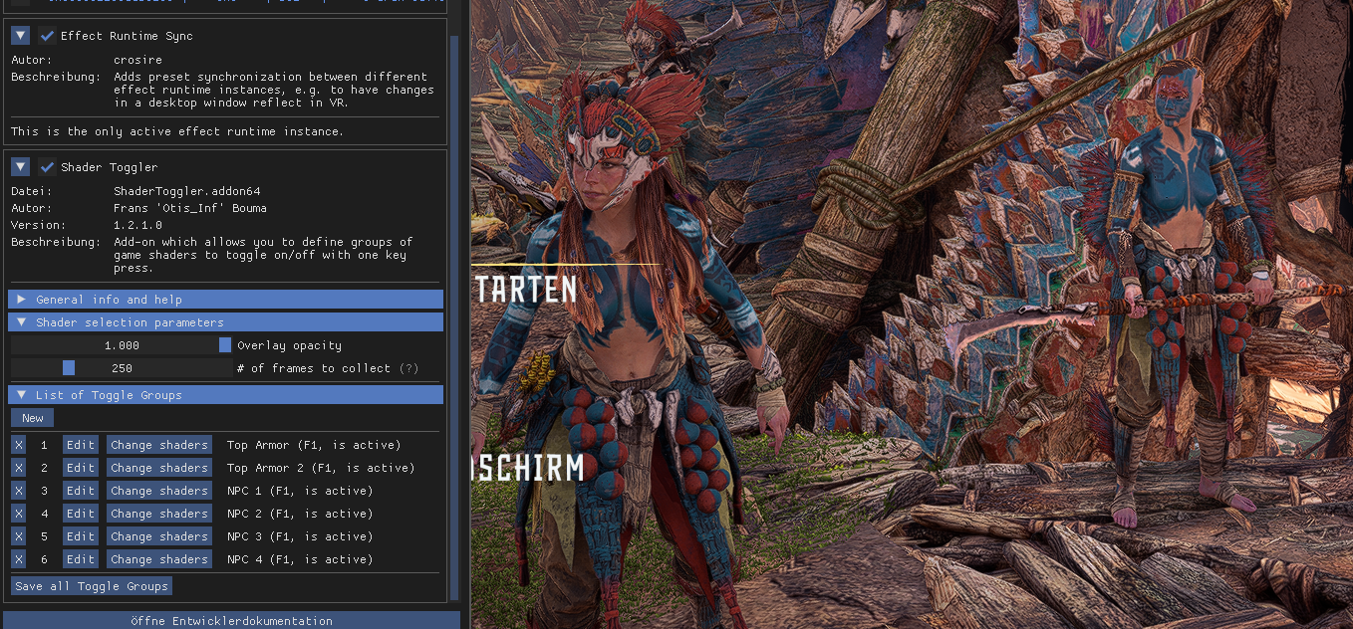This screenshot has width=1353, height=629.
Task: Click author name crosire
Action: pos(137,60)
